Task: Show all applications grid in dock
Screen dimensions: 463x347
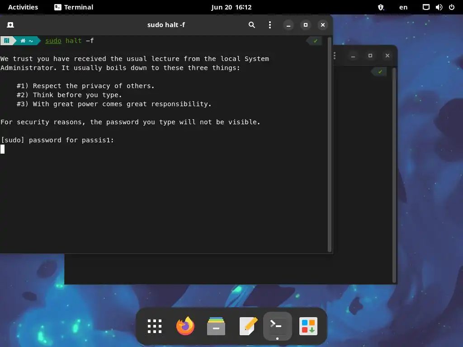Action: click(155, 326)
